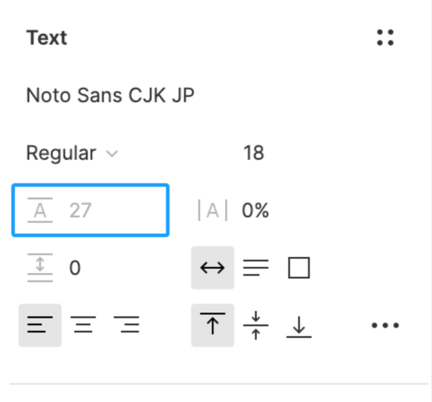Click the line height icon
Viewport: 432px width, 402px height.
[x=40, y=210]
